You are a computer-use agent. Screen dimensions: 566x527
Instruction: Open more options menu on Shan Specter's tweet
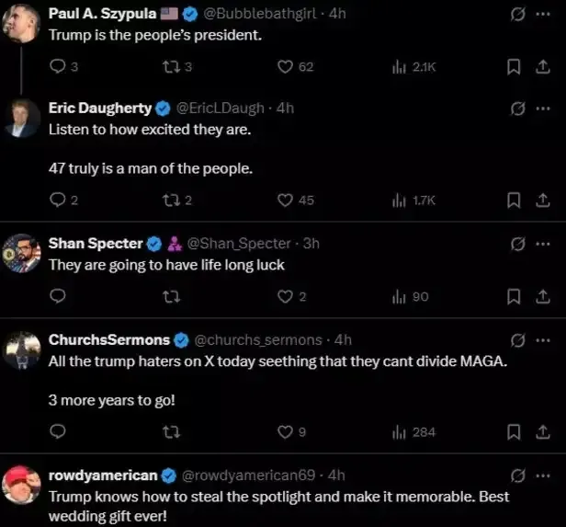pyautogui.click(x=542, y=244)
